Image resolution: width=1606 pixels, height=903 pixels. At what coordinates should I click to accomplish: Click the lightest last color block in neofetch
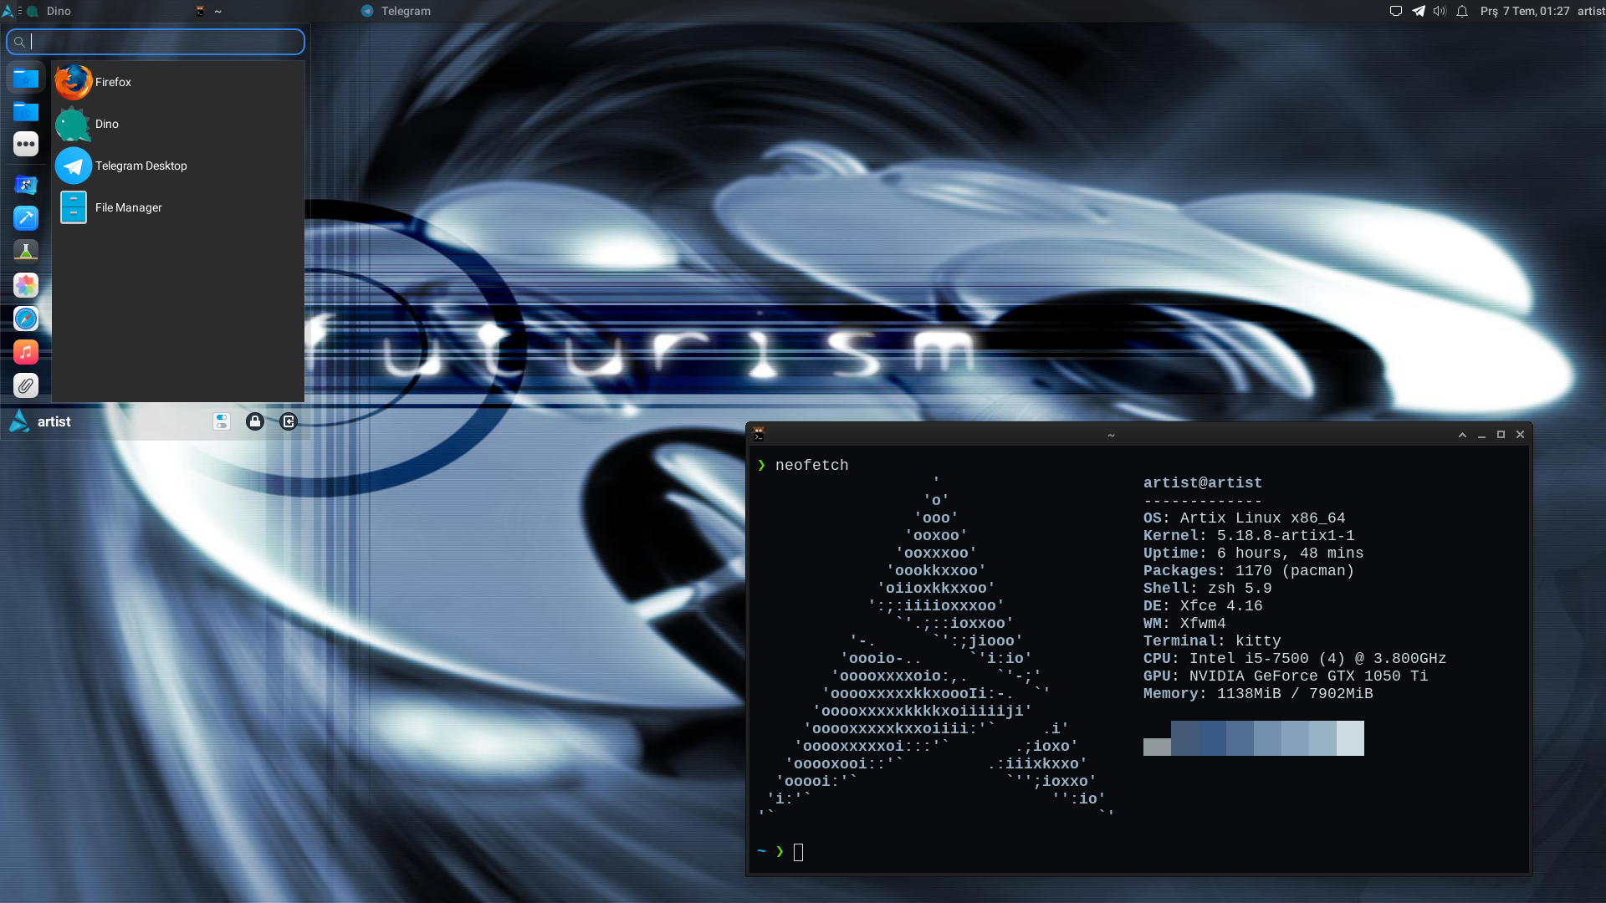(x=1350, y=738)
